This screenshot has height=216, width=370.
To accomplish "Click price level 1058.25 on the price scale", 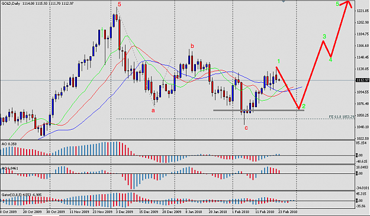I will click(363, 115).
